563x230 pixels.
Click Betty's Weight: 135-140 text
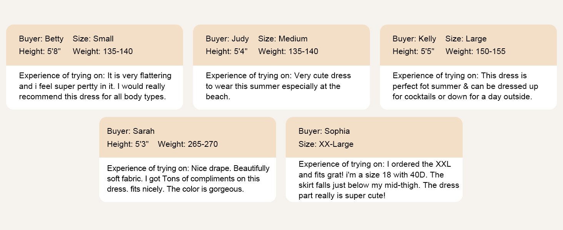(x=103, y=51)
